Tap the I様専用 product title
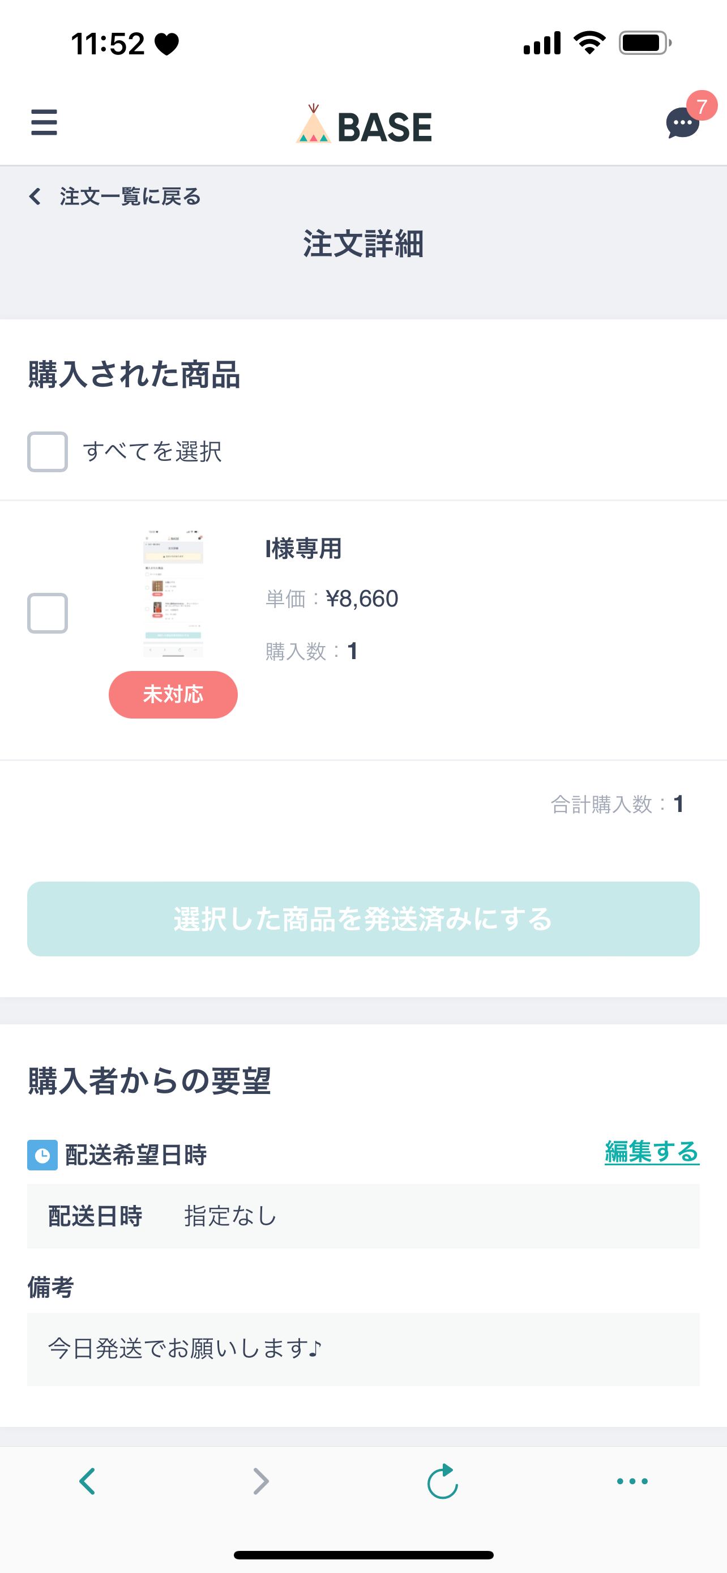Viewport: 727px width, 1573px height. 303,548
